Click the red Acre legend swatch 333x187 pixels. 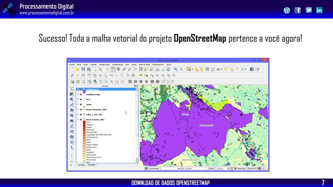pos(84,122)
